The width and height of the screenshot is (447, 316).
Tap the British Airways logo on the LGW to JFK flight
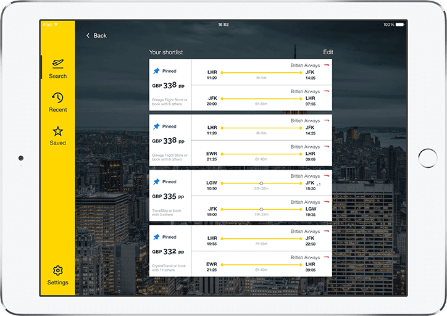(327, 176)
